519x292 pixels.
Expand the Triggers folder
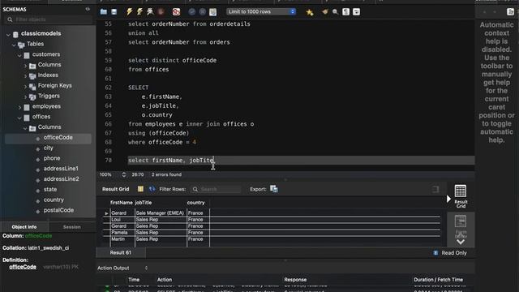coord(25,97)
